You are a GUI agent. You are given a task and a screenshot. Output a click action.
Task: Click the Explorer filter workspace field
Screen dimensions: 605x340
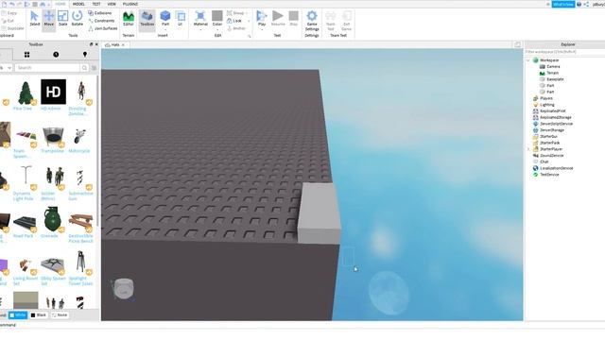564,52
